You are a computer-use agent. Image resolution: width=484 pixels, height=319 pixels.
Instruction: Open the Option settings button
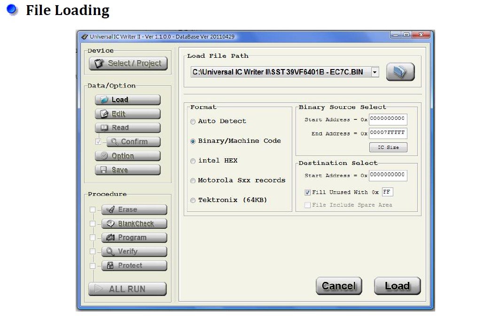(128, 156)
